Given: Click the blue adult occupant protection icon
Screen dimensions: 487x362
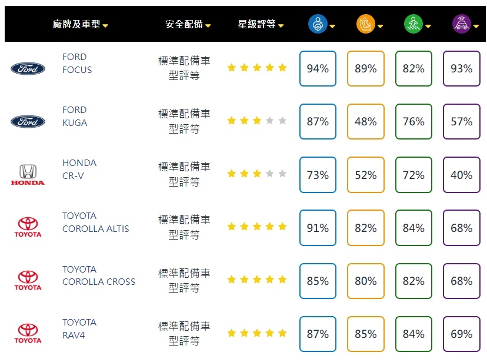Looking at the screenshot, I should point(318,24).
